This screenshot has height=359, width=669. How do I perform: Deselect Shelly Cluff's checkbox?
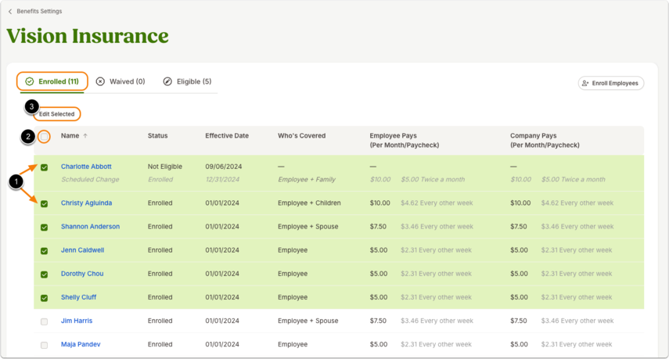(x=44, y=298)
